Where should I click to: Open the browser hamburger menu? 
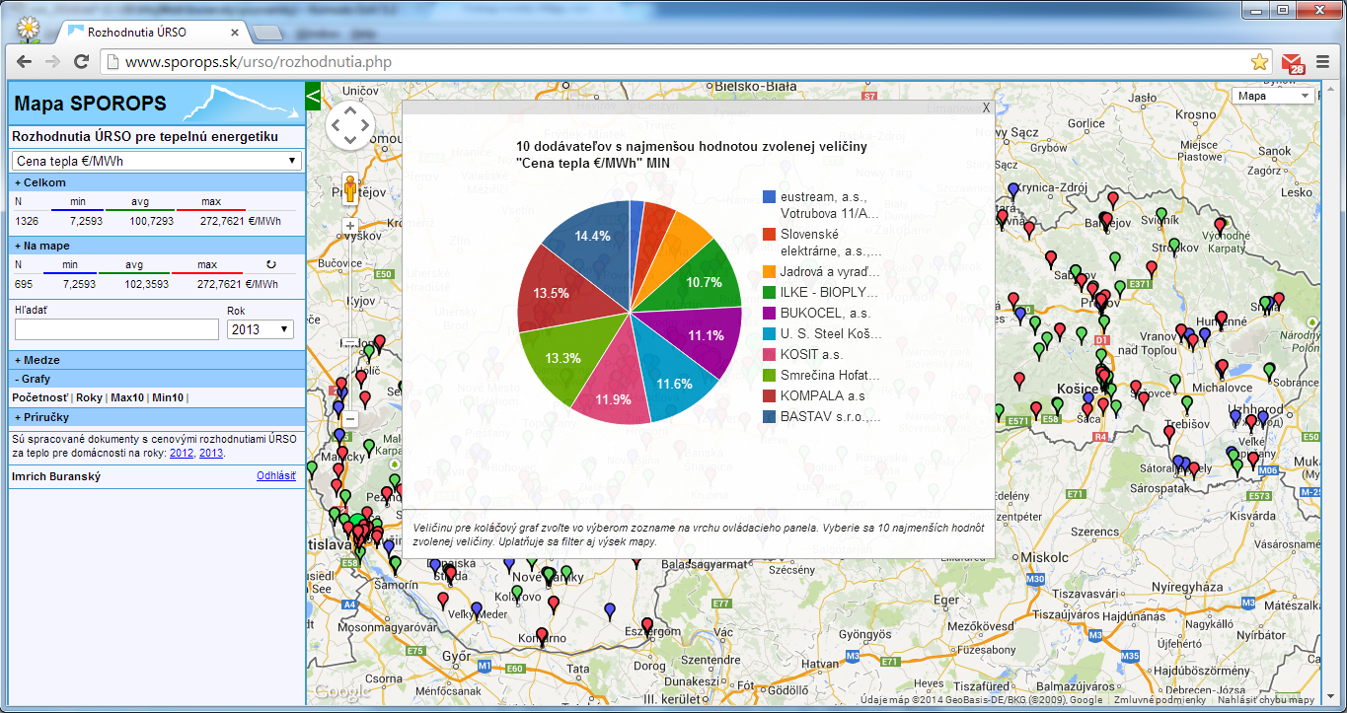[x=1323, y=60]
